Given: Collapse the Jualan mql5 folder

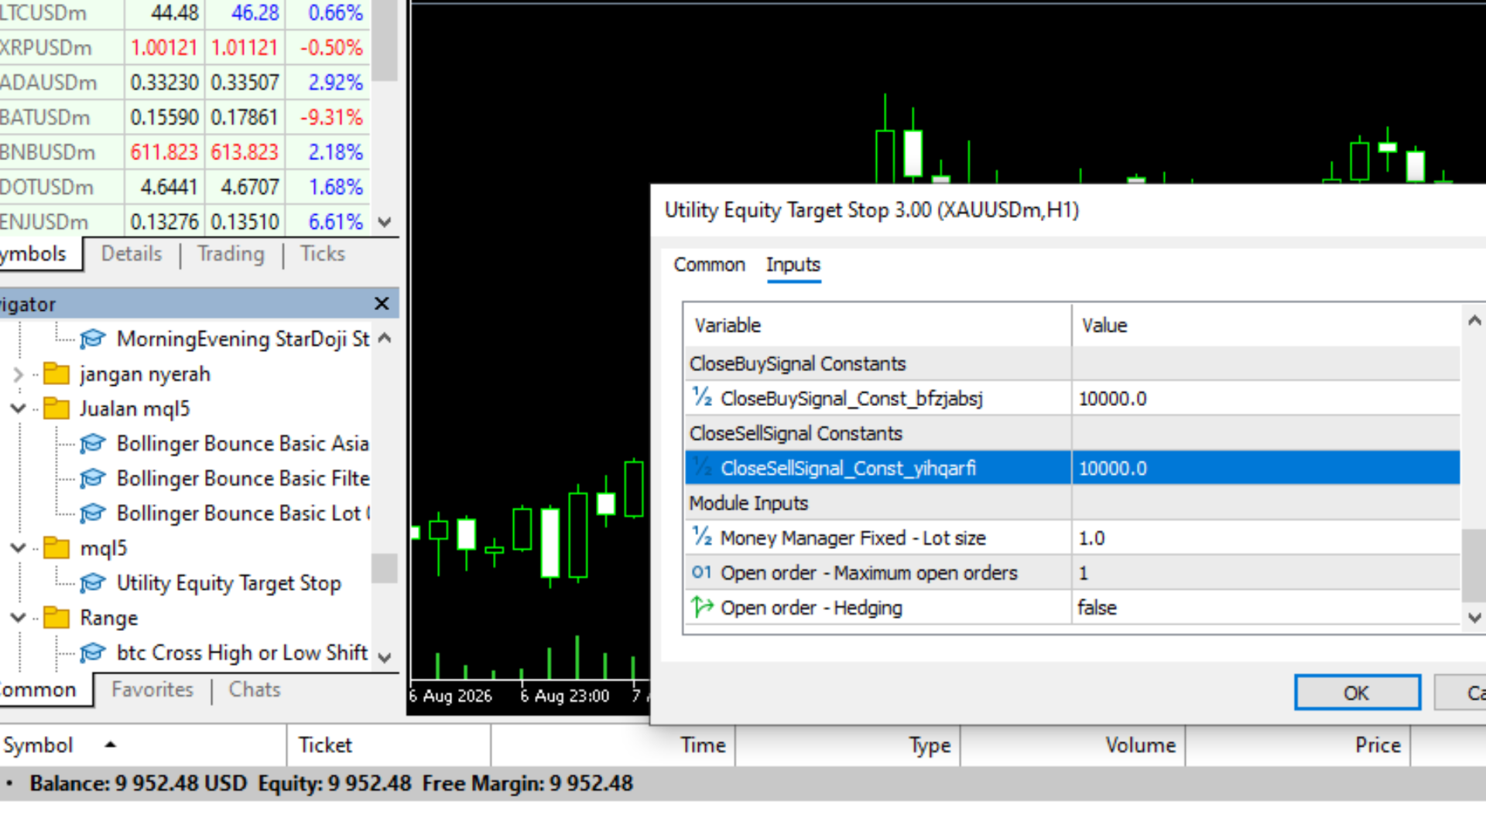Looking at the screenshot, I should [18, 408].
